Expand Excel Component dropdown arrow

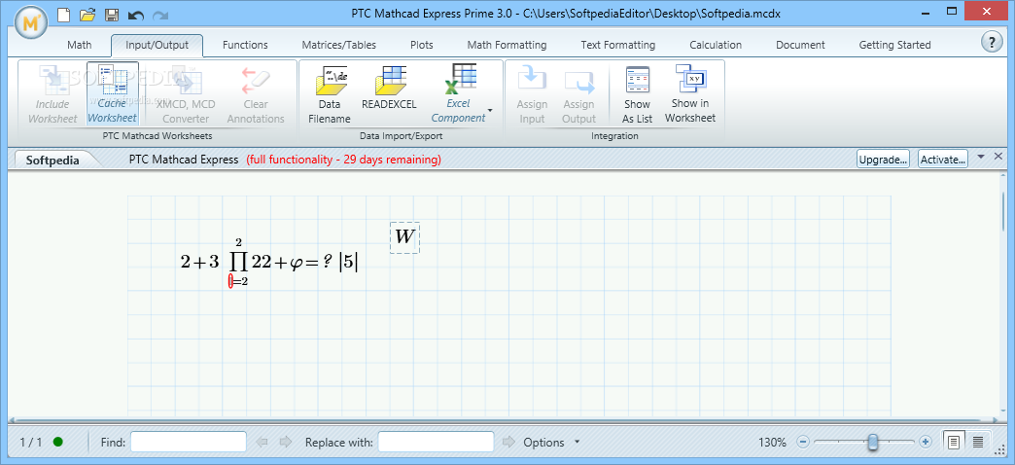click(490, 111)
